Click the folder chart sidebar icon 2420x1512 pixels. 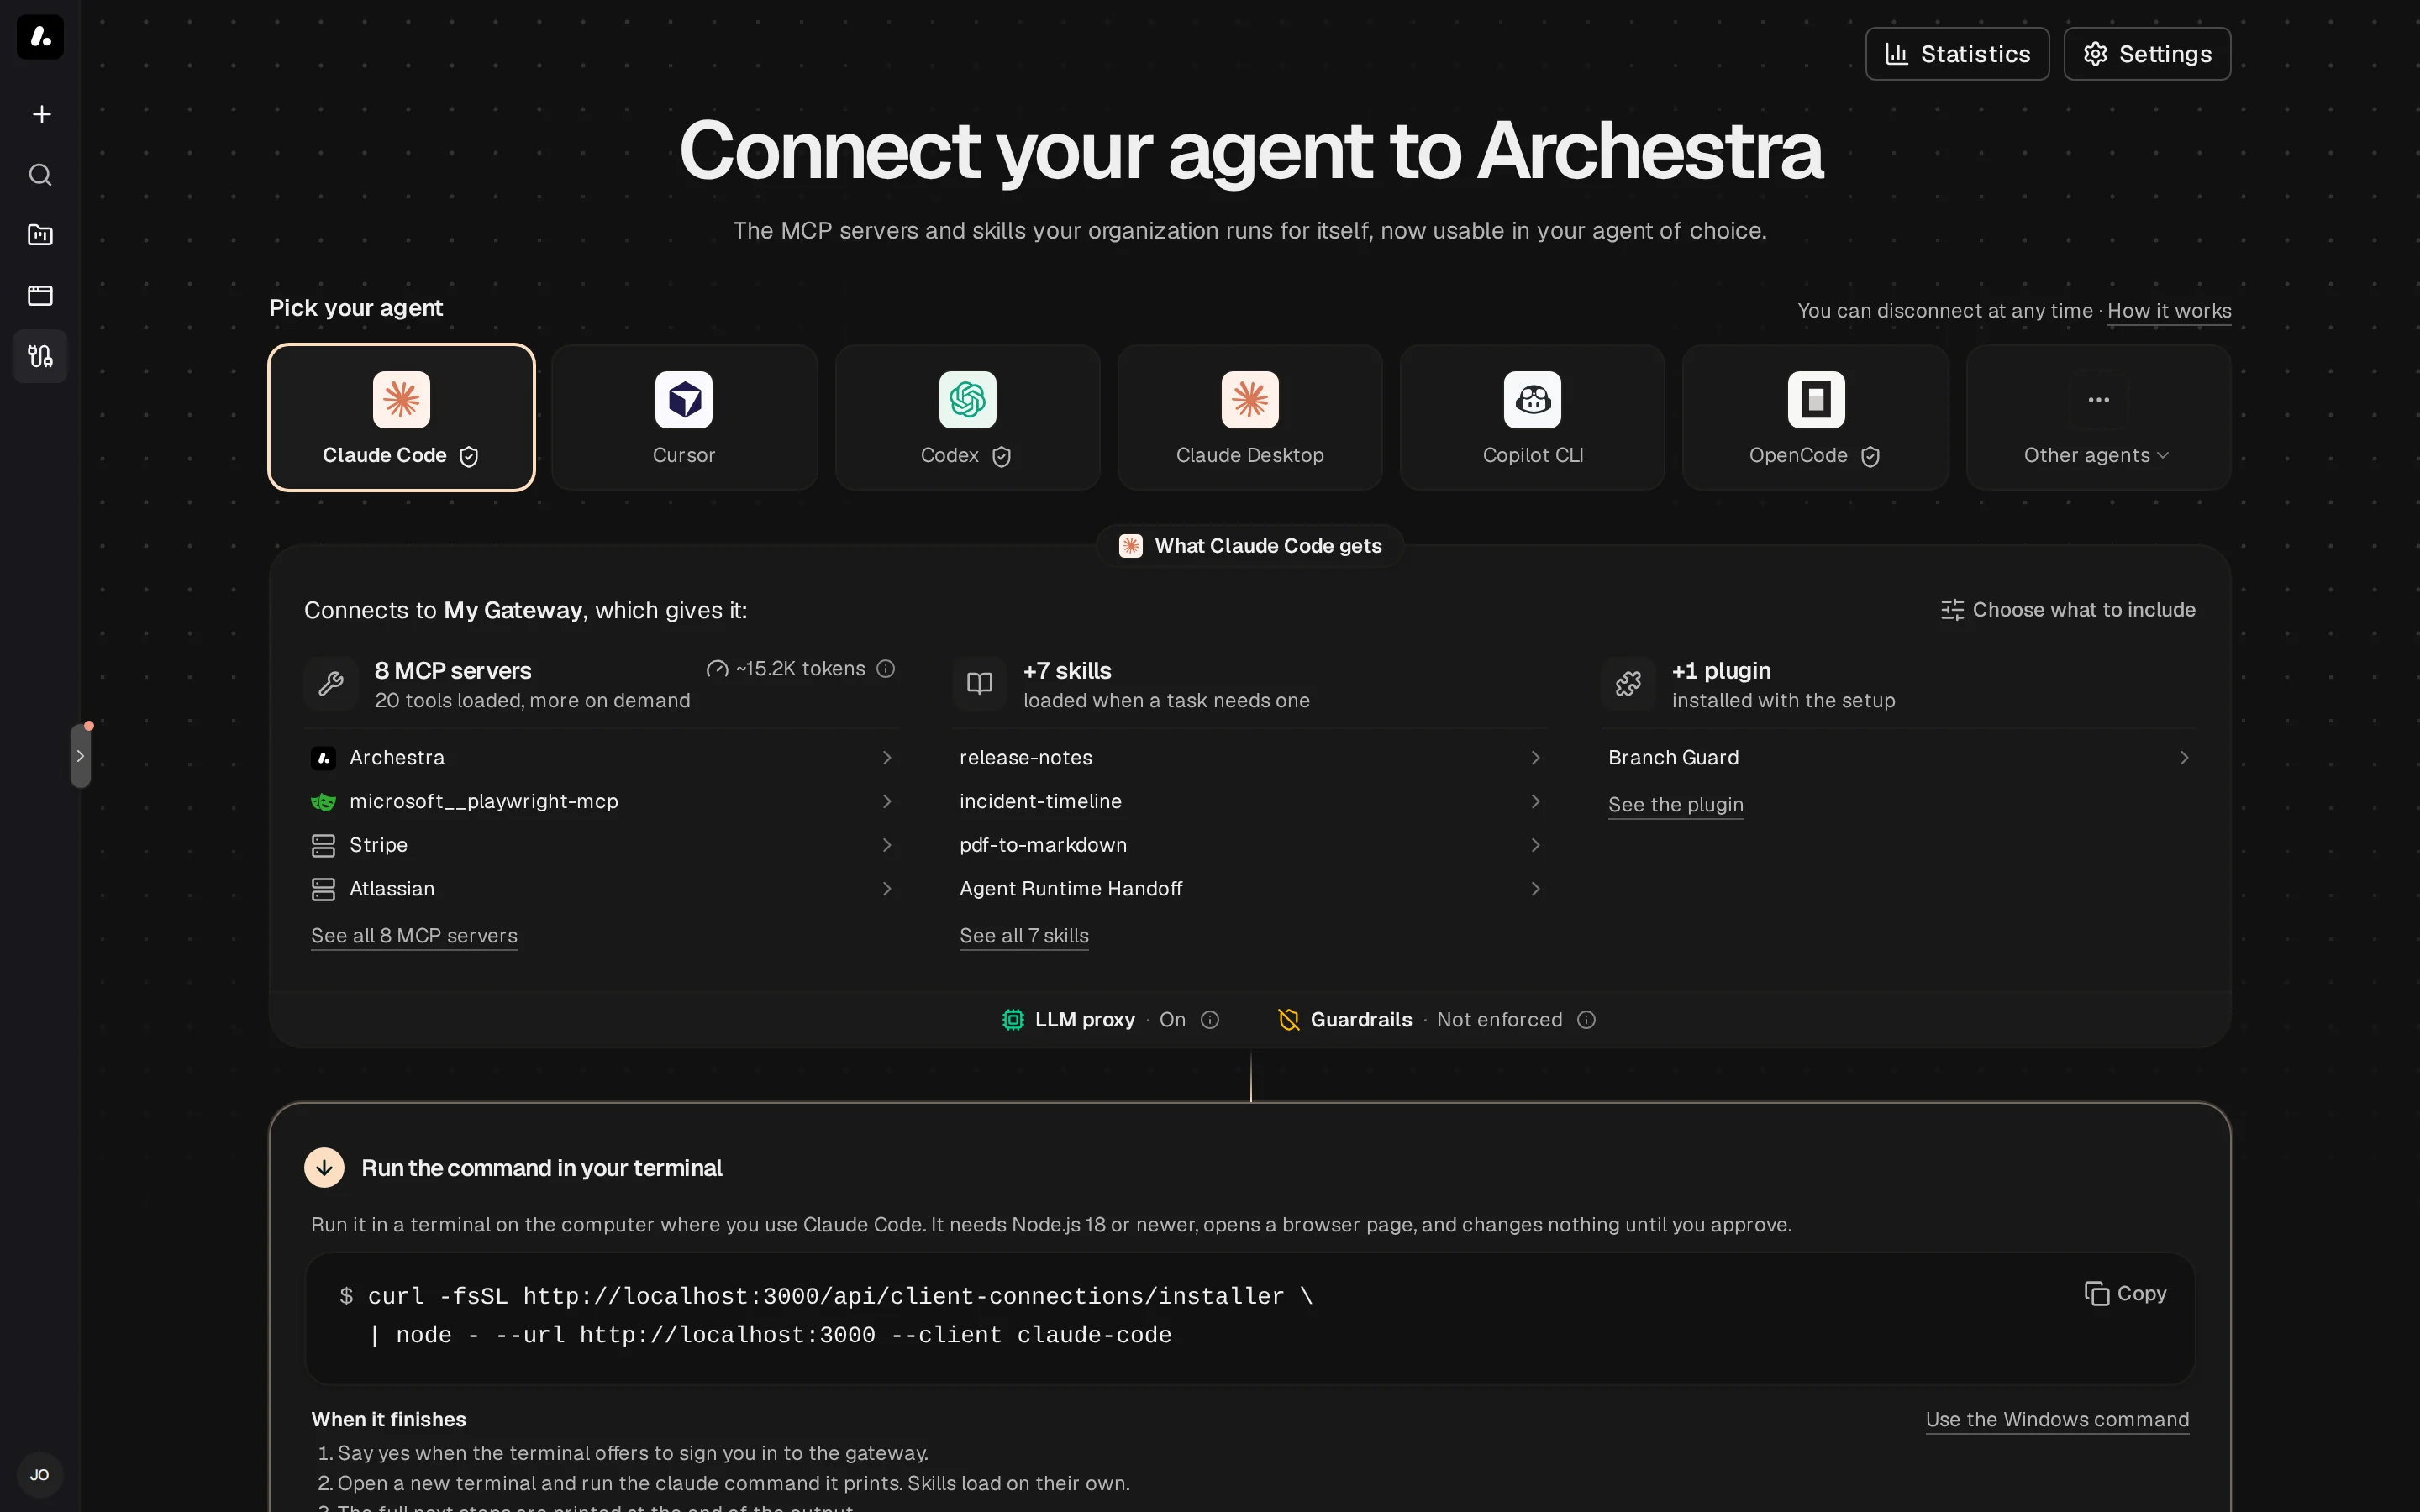coord(40,235)
